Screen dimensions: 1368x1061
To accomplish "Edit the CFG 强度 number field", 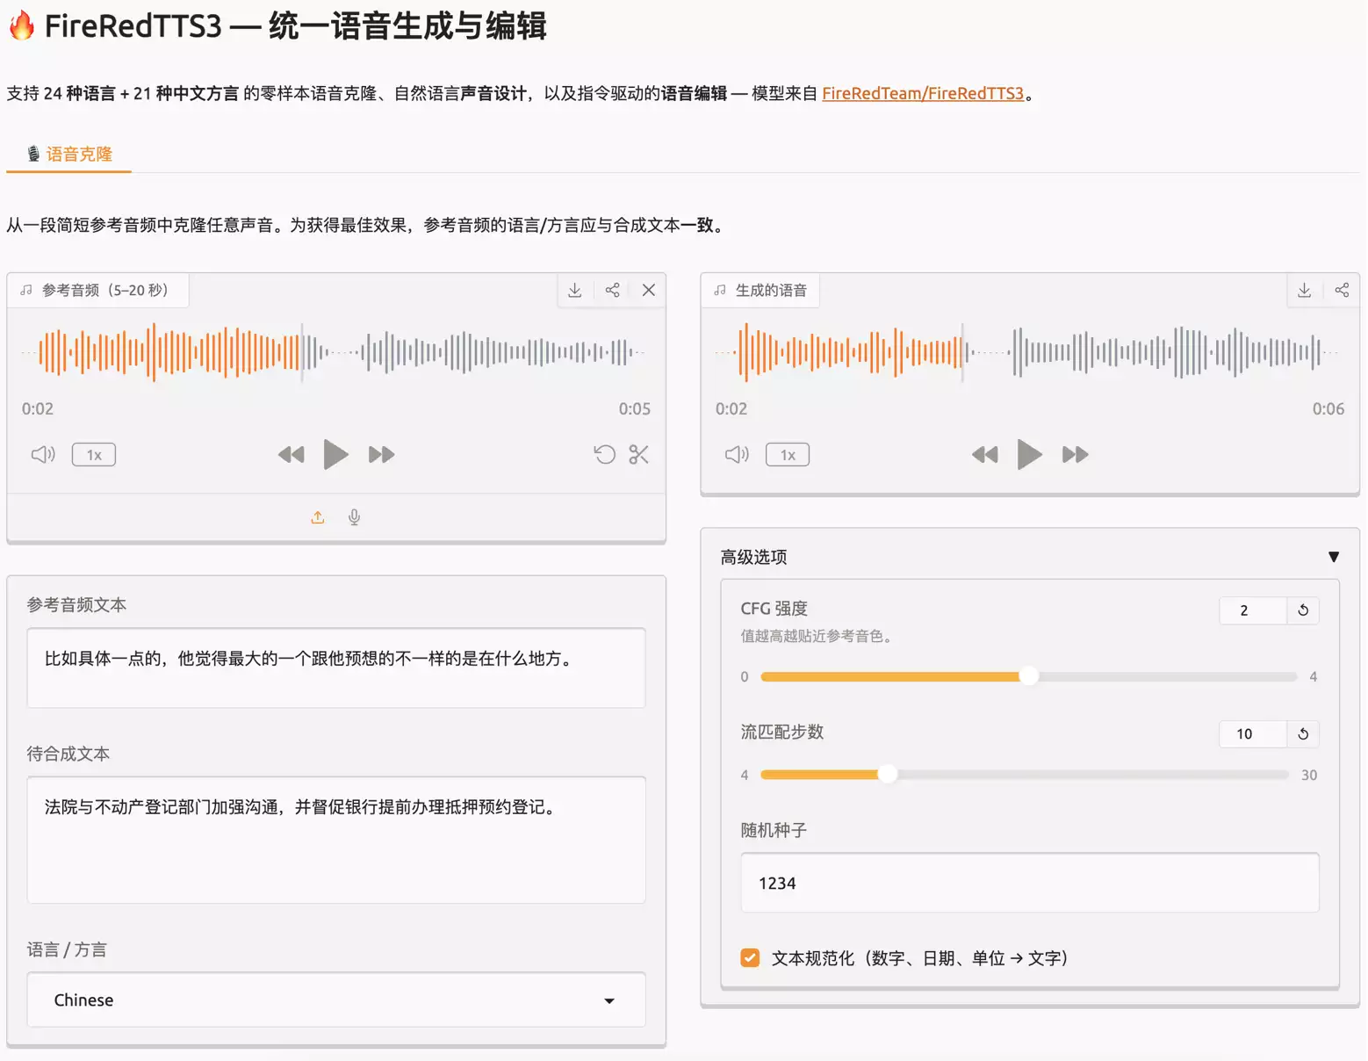I will [1253, 610].
